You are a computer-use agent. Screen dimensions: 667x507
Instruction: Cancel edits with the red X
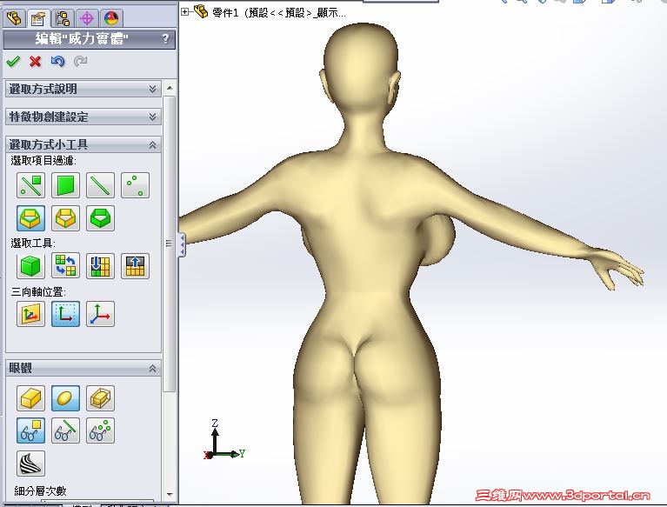pyautogui.click(x=36, y=62)
